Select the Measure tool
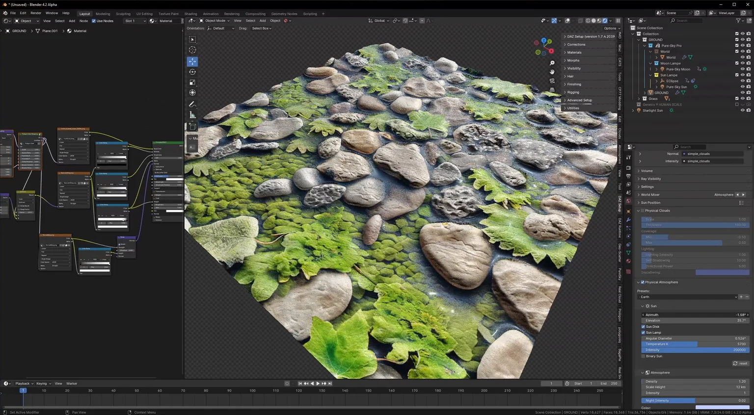 192,115
